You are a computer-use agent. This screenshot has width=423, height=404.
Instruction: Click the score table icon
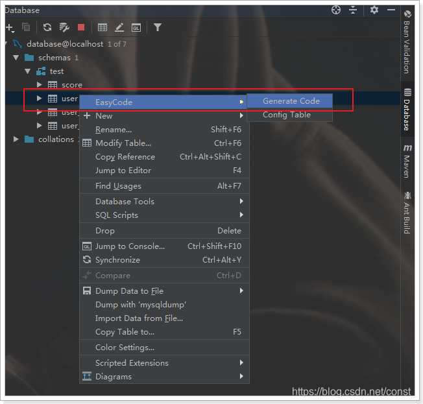(53, 85)
